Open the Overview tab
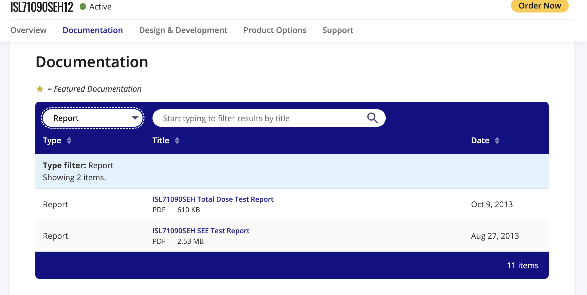The height and width of the screenshot is (295, 587). tap(28, 30)
